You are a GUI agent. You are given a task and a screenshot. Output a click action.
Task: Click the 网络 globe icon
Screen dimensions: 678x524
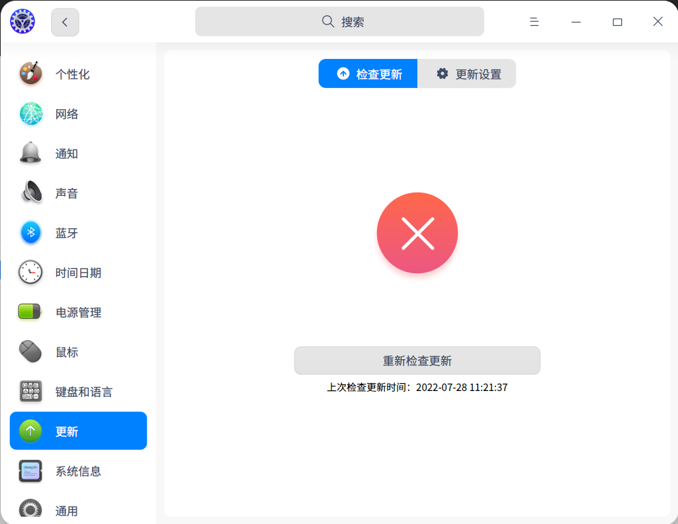(x=31, y=114)
